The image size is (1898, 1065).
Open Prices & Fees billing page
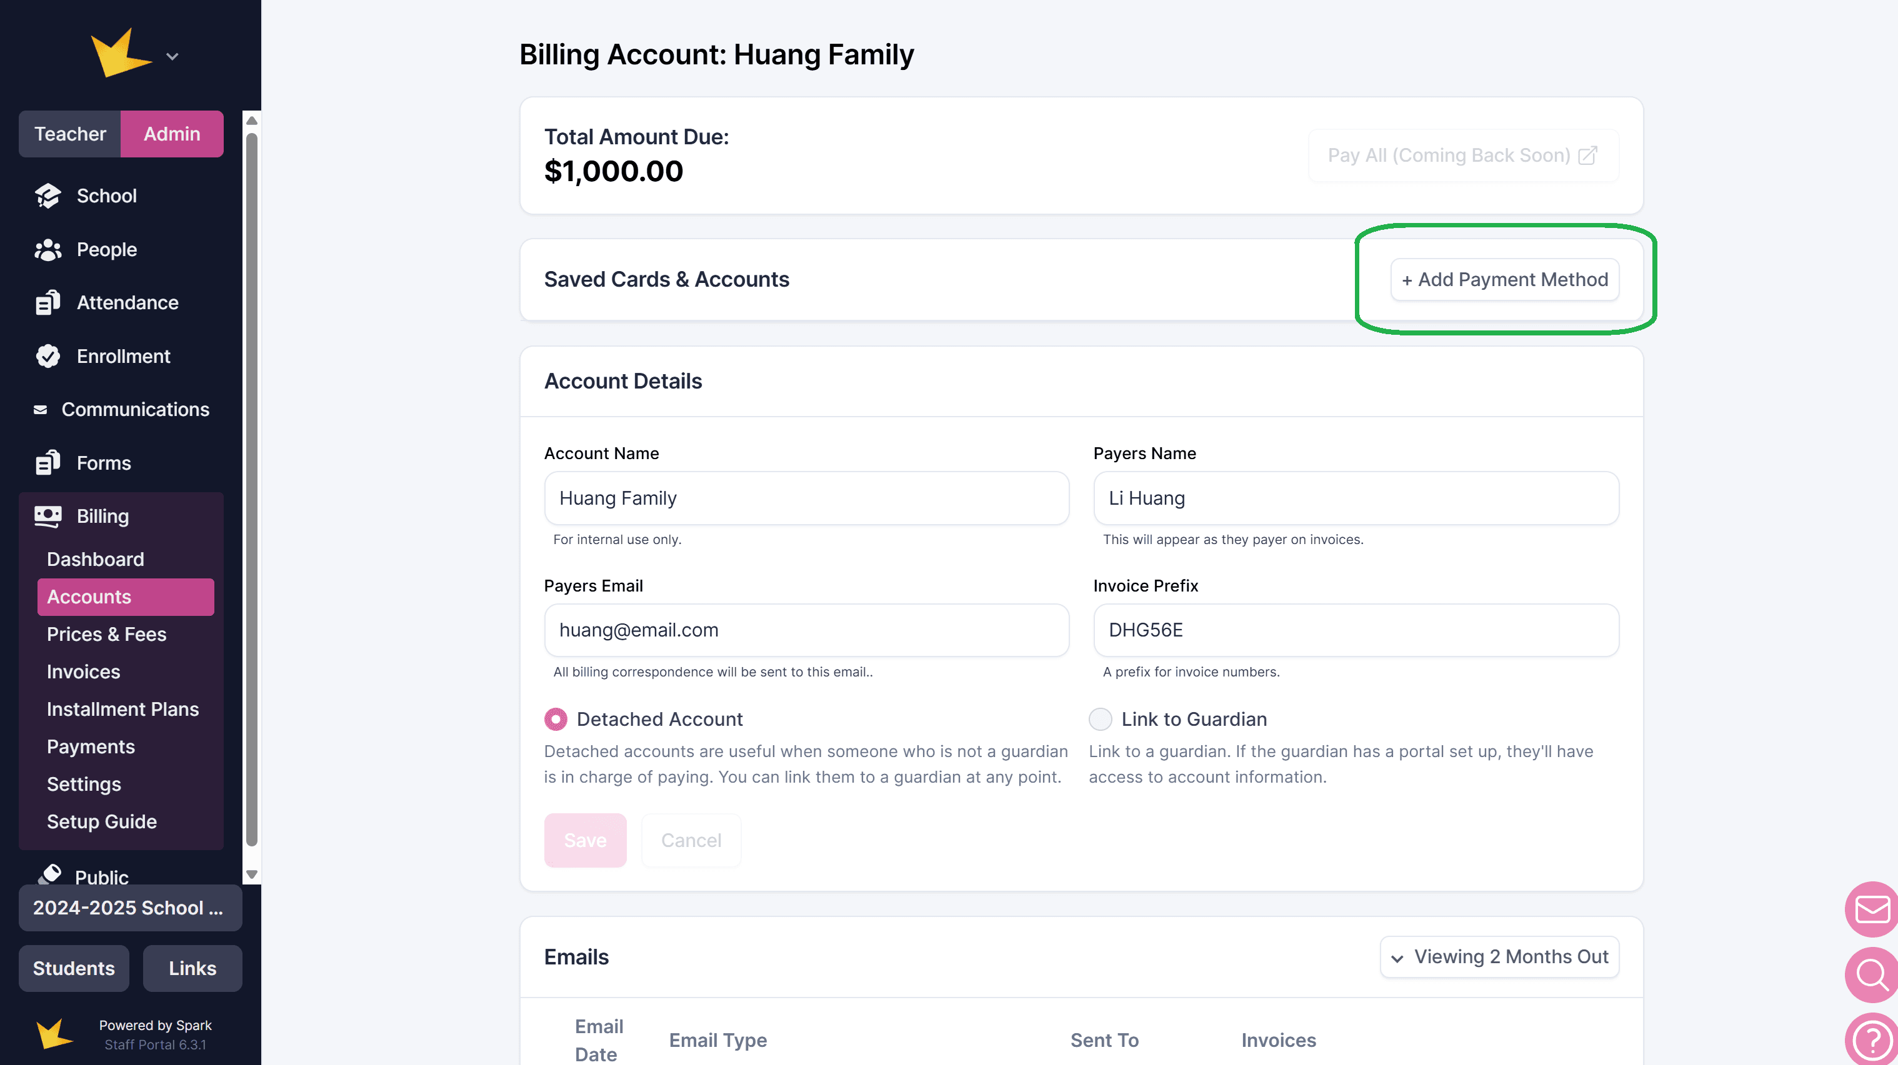106,634
